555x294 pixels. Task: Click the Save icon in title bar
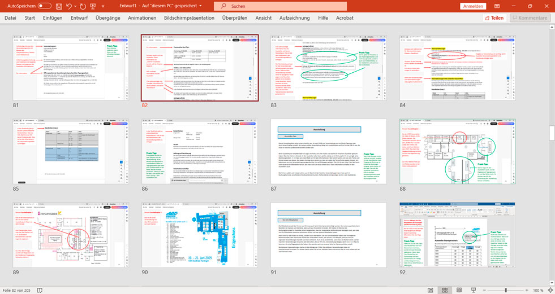click(x=58, y=6)
